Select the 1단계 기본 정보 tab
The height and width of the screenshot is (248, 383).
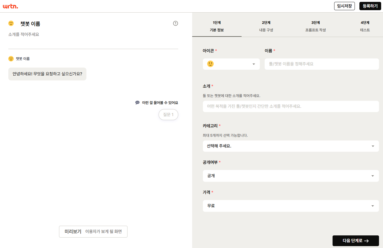coord(217,26)
